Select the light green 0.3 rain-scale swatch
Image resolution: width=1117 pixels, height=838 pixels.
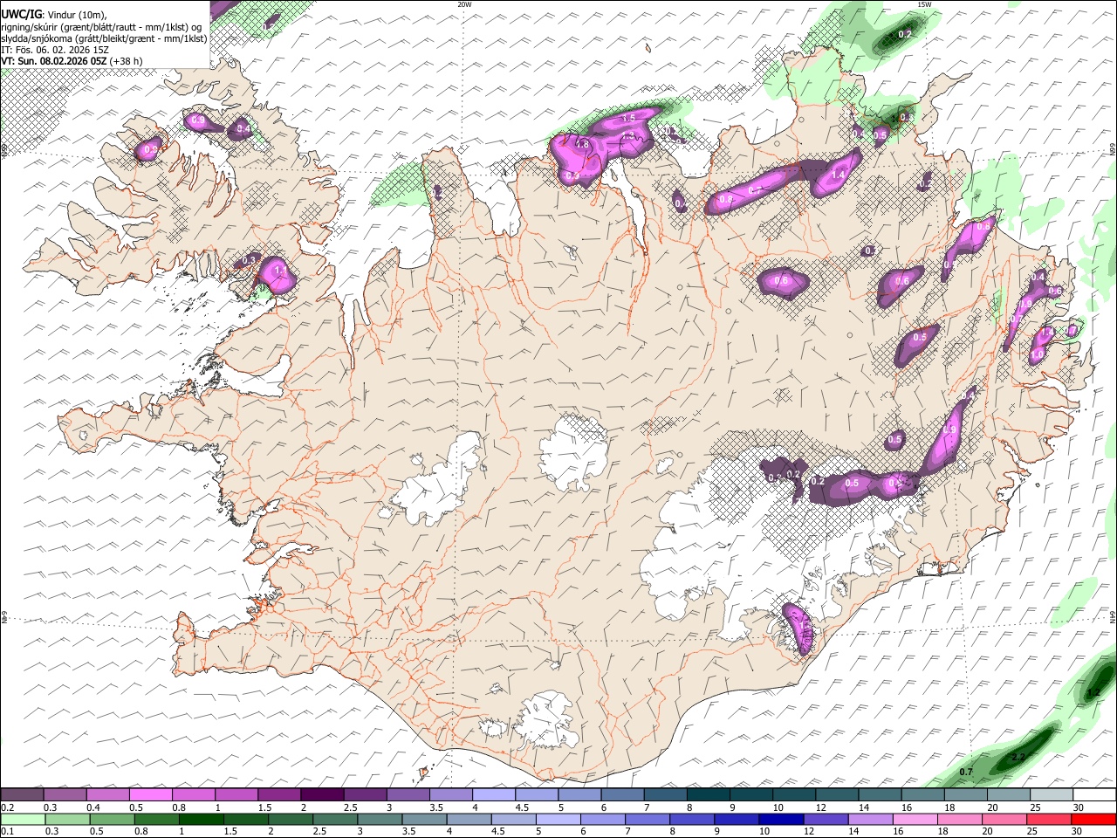pos(68,820)
